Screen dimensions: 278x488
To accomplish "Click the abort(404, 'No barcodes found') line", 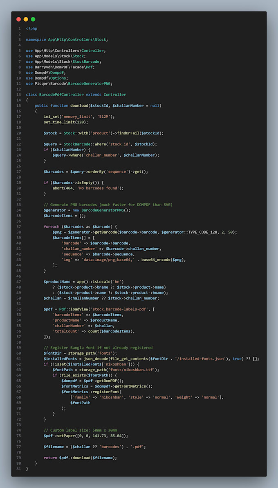I will (x=88, y=188).
